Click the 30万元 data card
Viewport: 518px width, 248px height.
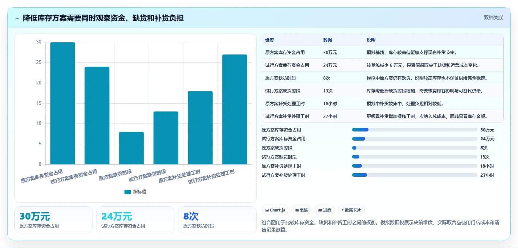[53, 220]
